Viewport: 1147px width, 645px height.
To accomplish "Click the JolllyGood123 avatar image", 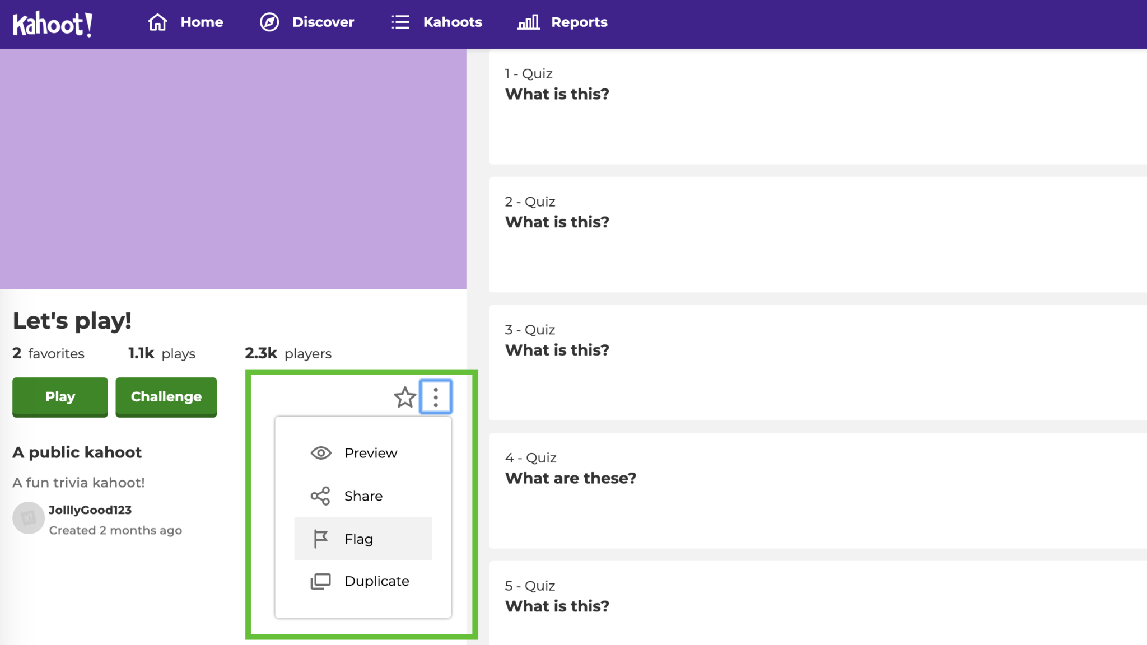I will click(x=28, y=518).
